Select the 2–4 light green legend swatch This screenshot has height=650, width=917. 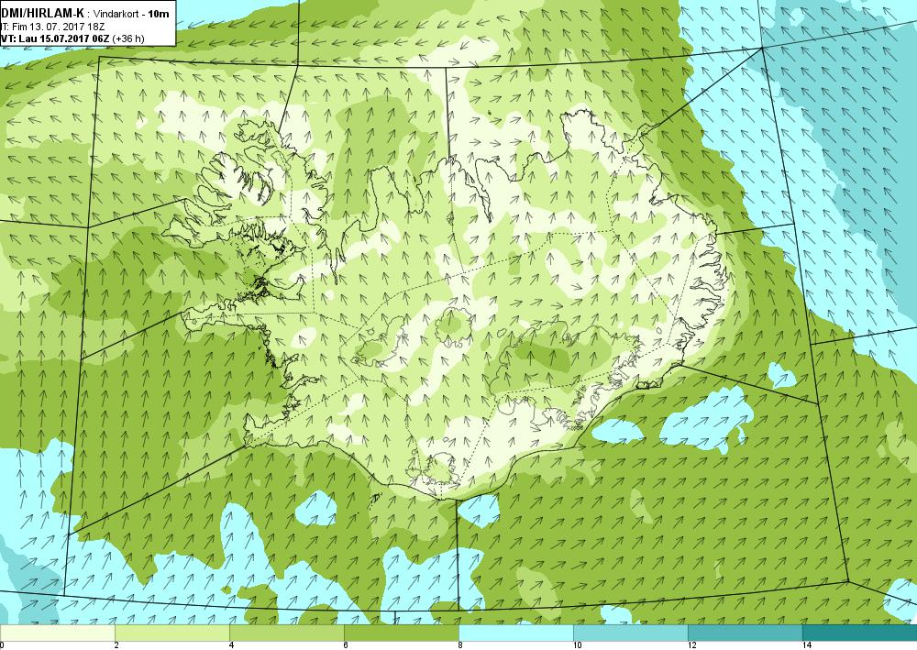tap(172, 633)
